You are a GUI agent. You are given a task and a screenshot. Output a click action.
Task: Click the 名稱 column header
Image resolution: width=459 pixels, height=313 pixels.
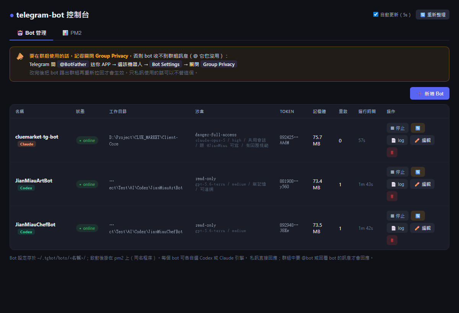20,111
